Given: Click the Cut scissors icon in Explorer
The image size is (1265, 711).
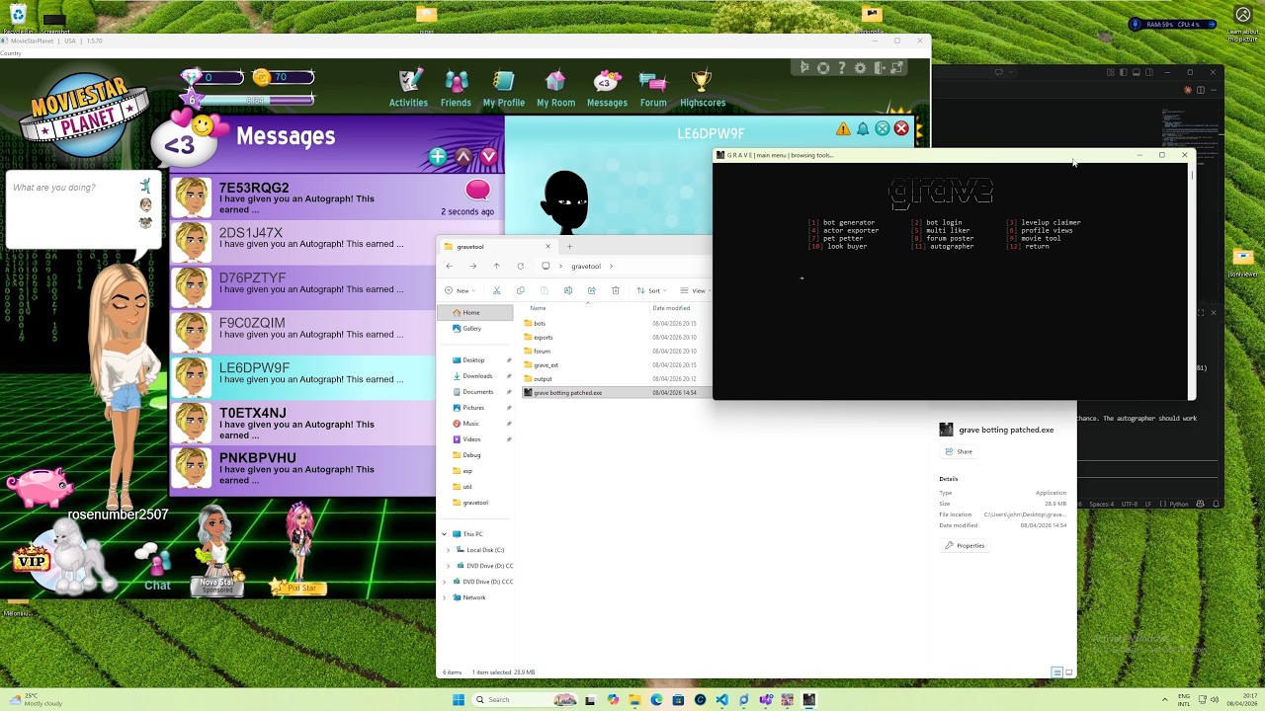Looking at the screenshot, I should click(x=496, y=290).
